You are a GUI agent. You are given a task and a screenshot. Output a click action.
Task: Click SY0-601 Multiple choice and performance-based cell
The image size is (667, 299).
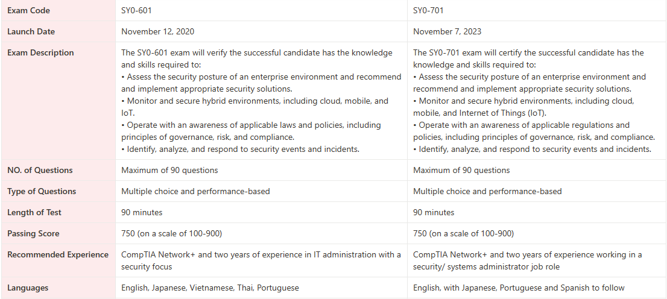tap(195, 191)
